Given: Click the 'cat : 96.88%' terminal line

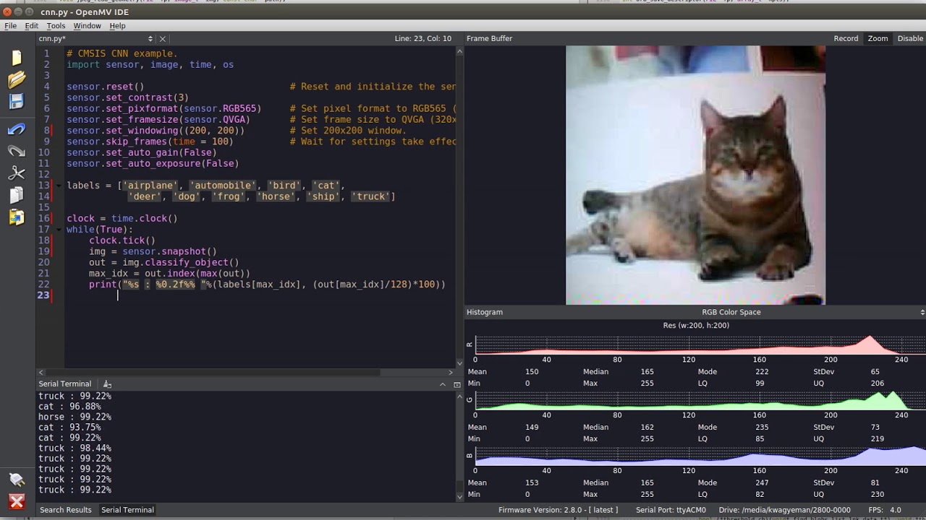Looking at the screenshot, I should tap(69, 407).
